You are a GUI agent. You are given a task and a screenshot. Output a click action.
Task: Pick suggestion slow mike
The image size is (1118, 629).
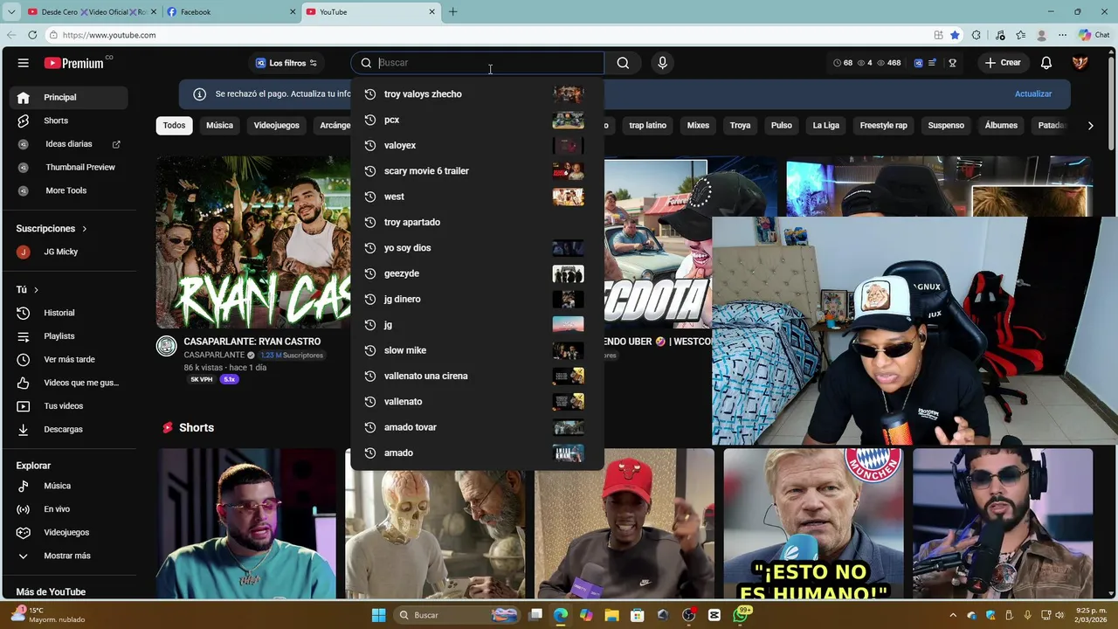(476, 350)
